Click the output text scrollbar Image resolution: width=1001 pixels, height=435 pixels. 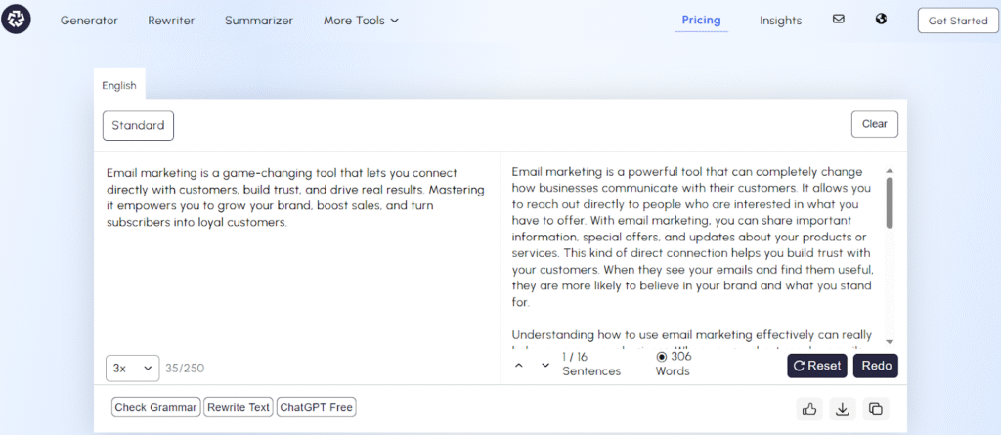coord(889,201)
